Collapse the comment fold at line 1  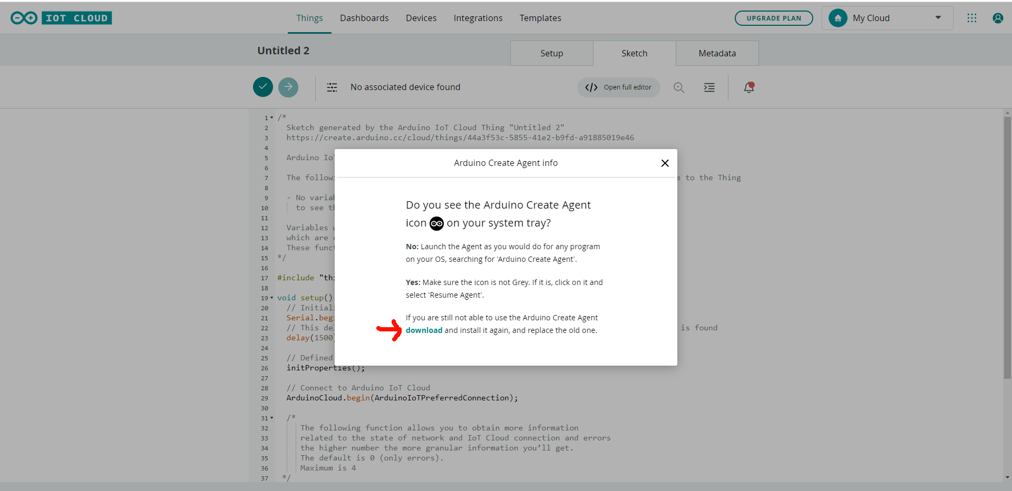click(x=272, y=117)
